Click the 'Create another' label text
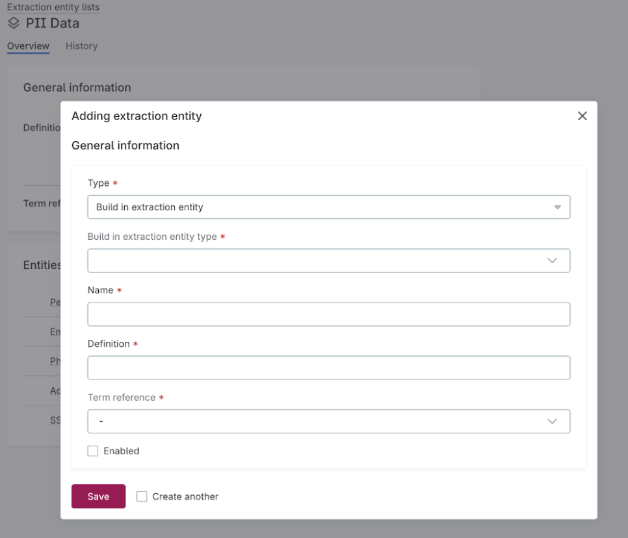Viewport: 628px width, 538px height. tap(185, 496)
